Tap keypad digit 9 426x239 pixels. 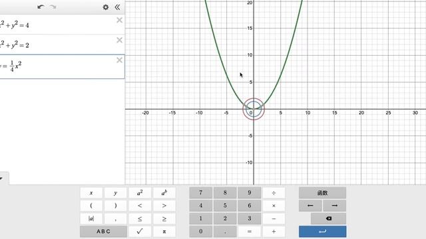point(250,193)
